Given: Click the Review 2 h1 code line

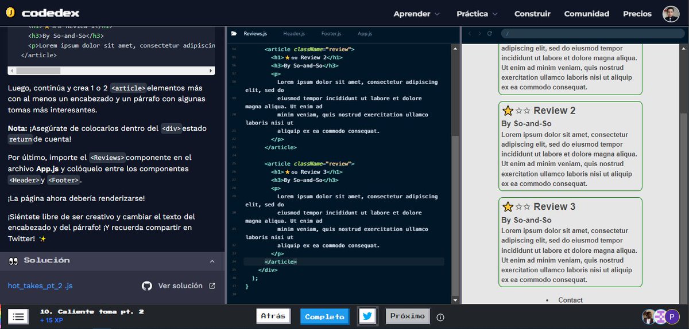Looking at the screenshot, I should 306,57.
